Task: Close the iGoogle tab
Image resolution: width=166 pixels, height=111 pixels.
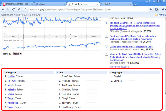Action: tap(65, 4)
